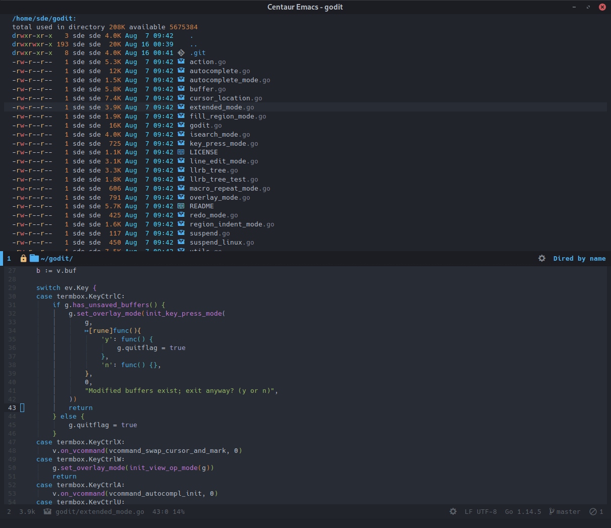Open the README file name
Screen dimensions: 611x528
(x=202, y=206)
